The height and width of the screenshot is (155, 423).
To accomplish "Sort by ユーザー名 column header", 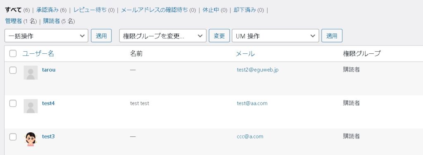I will click(38, 53).
